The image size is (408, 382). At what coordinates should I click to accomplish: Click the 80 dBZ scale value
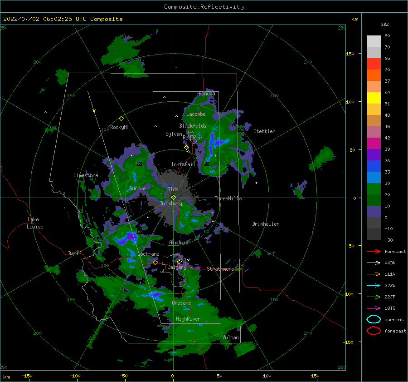[x=387, y=35]
